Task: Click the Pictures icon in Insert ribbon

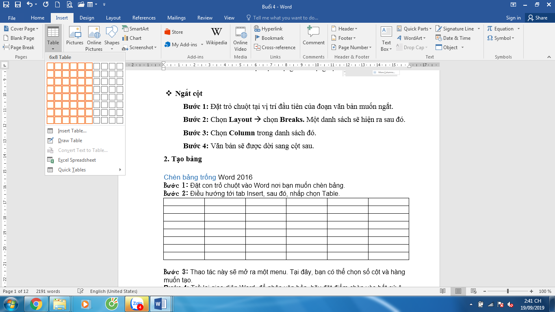Action: click(x=75, y=36)
